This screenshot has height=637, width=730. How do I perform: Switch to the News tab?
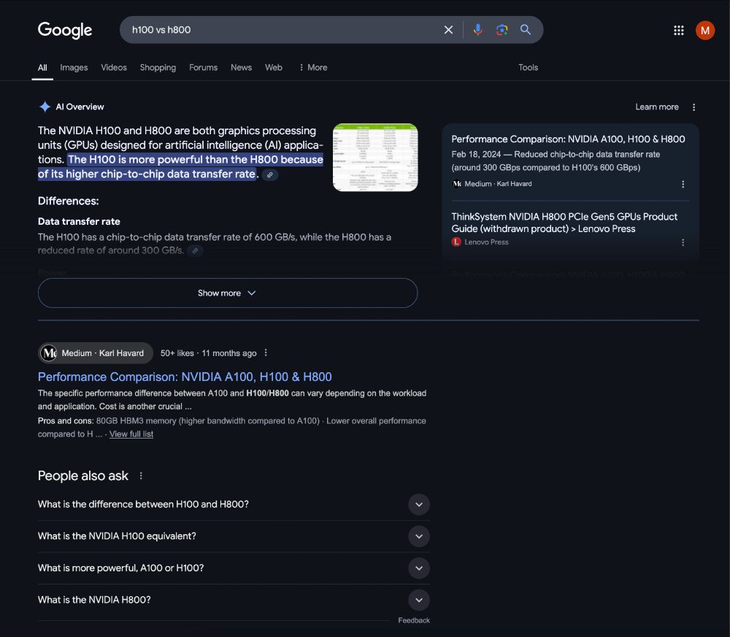241,67
